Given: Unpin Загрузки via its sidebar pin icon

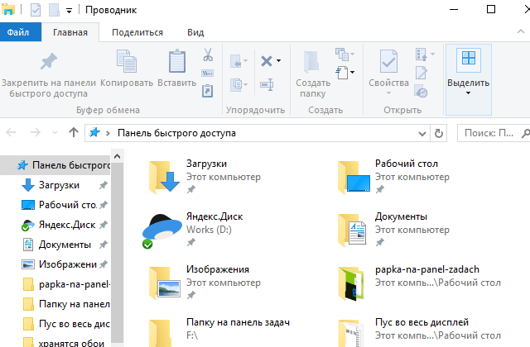Looking at the screenshot, I should click(104, 185).
